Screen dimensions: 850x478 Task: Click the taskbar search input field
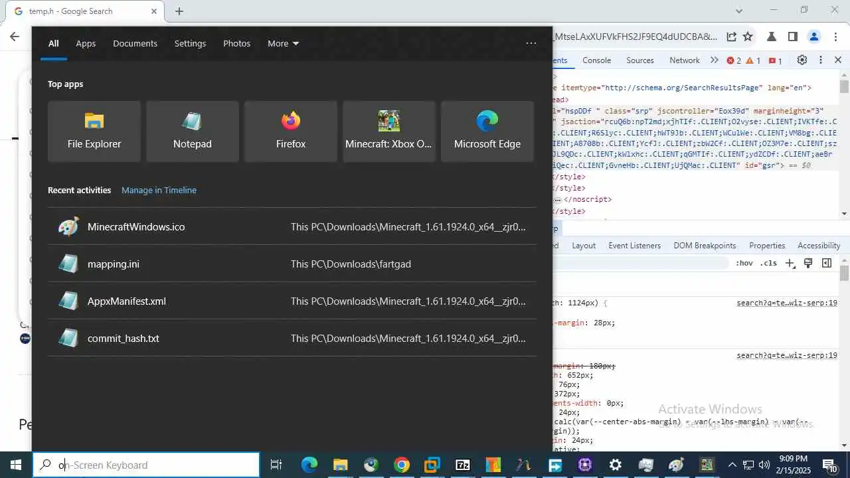[x=146, y=465]
